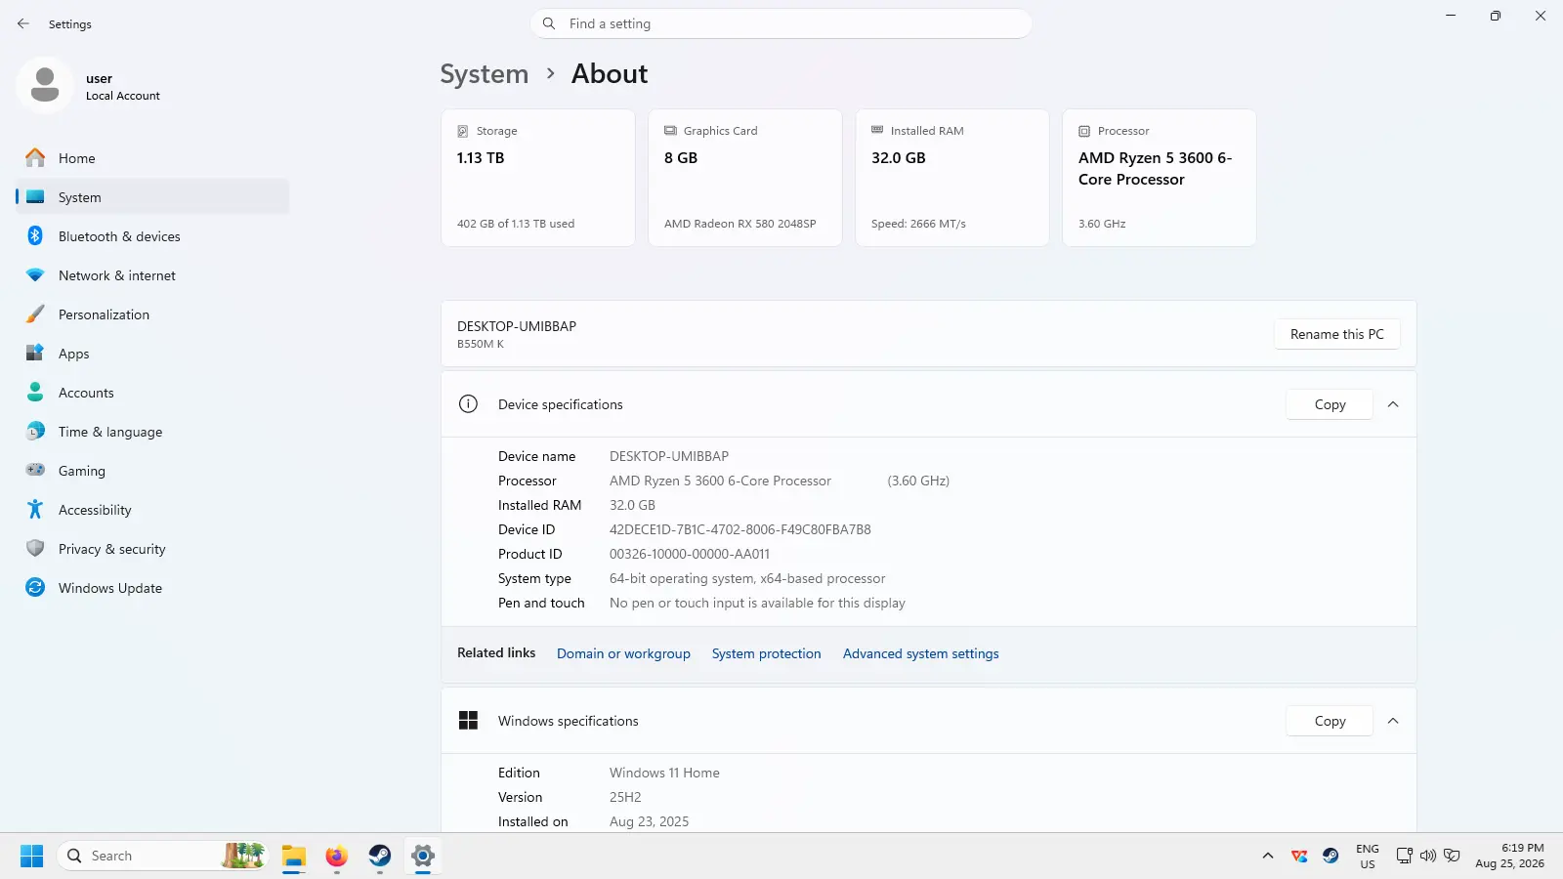The image size is (1563, 879).
Task: Click the info icon beside Device specifications
Action: coord(469,404)
